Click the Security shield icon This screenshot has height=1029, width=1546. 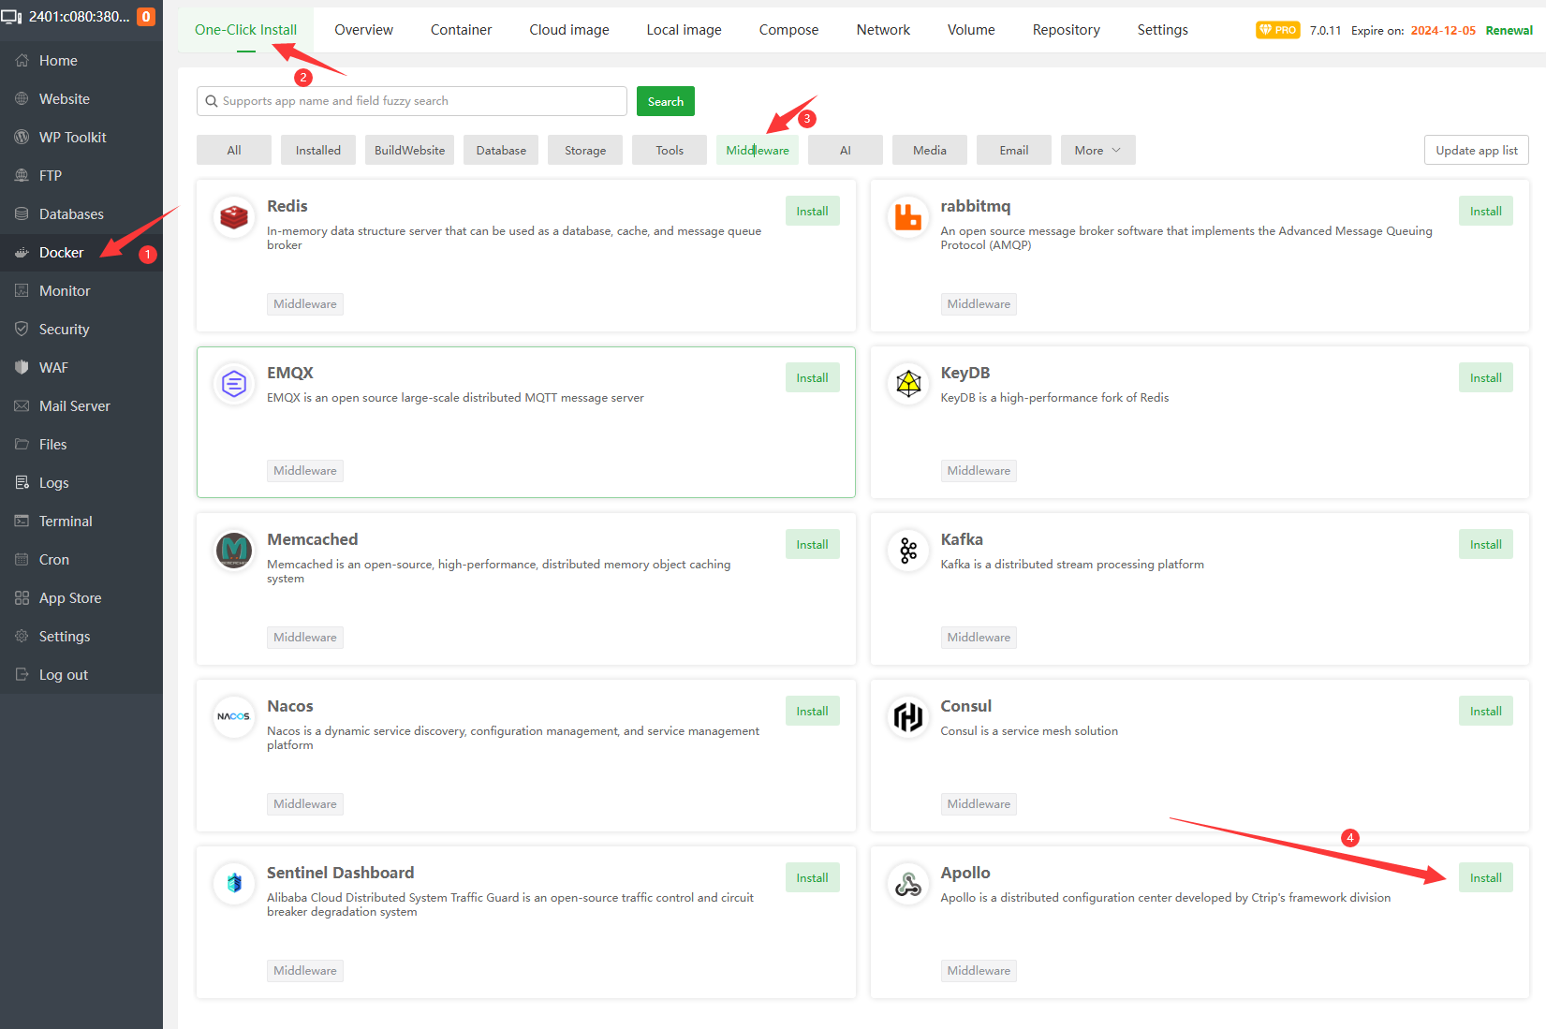click(22, 330)
